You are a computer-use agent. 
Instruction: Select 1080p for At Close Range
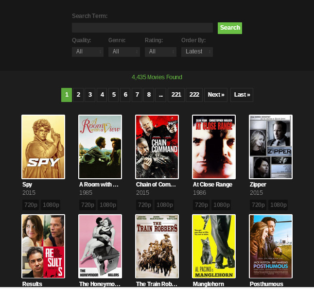(x=222, y=205)
